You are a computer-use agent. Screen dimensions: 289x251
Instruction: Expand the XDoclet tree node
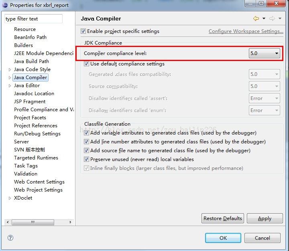click(10, 198)
